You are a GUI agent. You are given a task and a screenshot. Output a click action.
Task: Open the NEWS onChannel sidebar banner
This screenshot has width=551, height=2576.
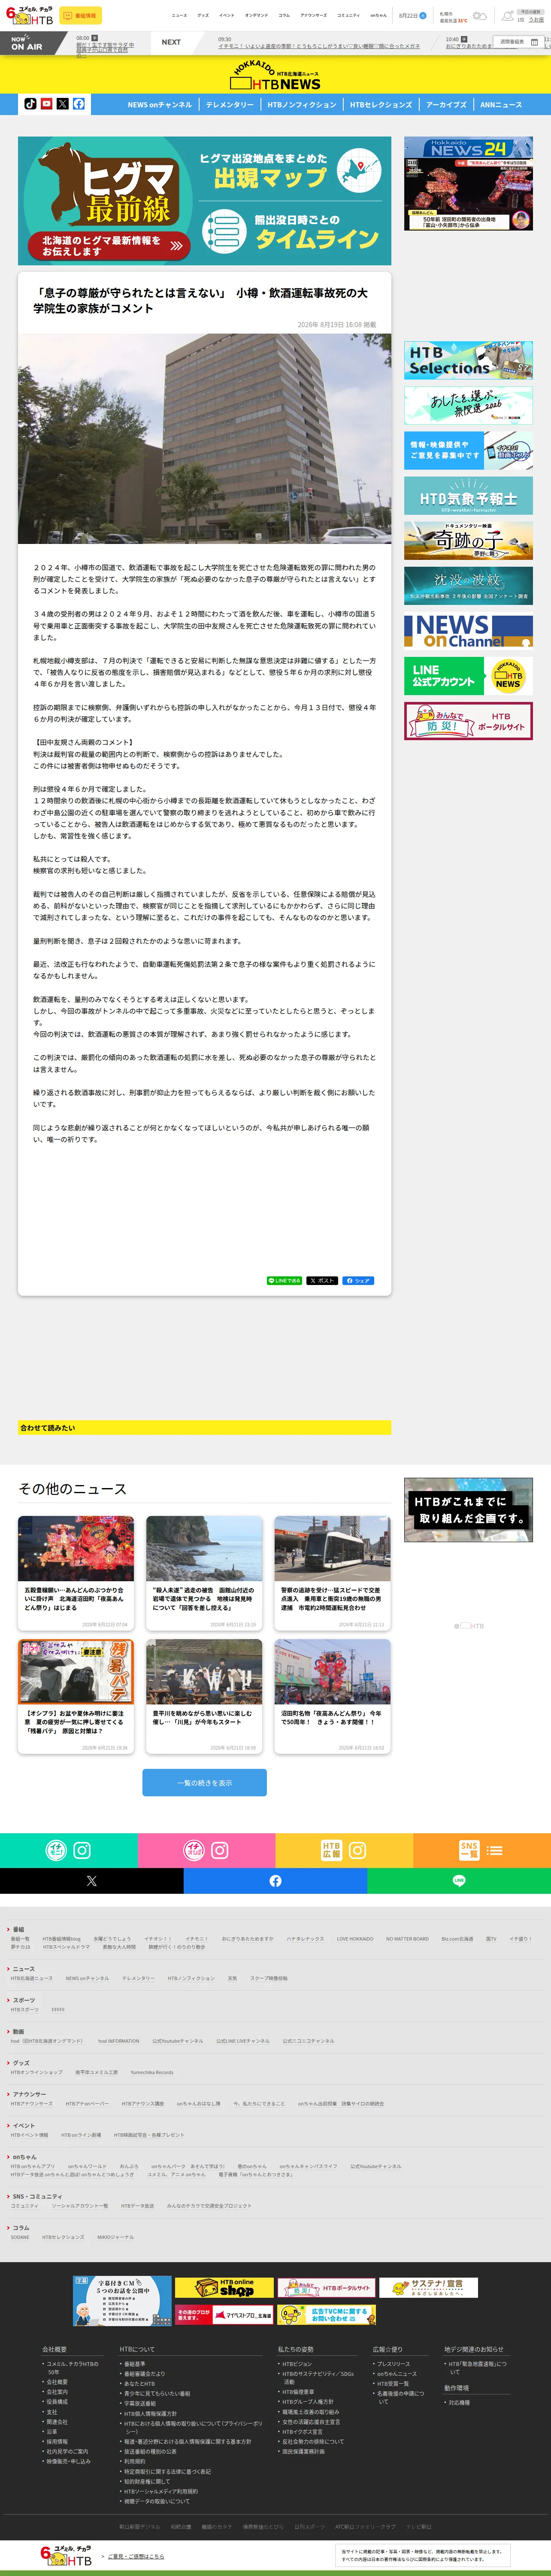click(x=468, y=631)
